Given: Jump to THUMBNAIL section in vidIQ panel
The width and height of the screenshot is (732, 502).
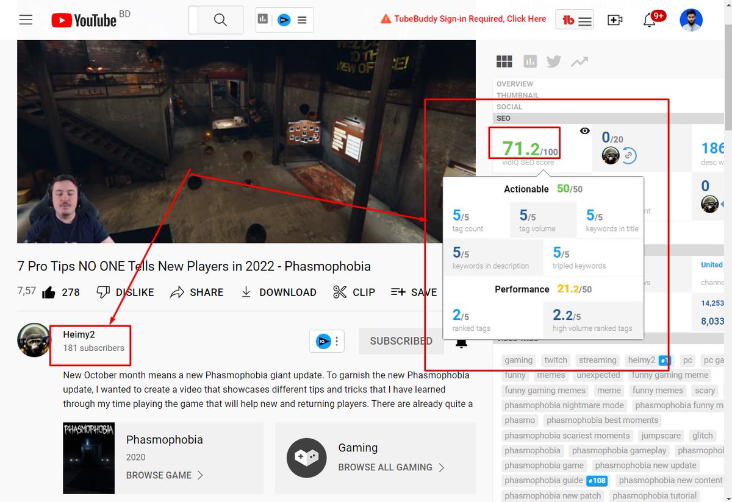Looking at the screenshot, I should pyautogui.click(x=517, y=96).
